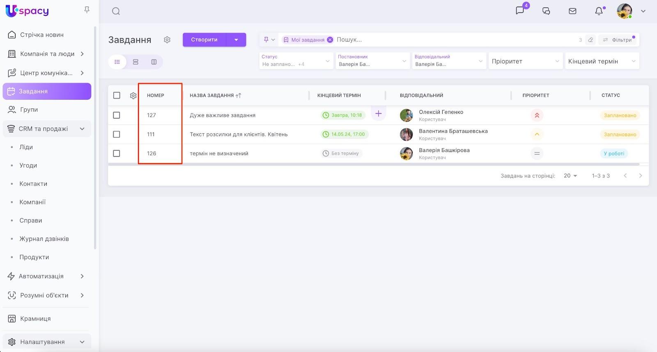This screenshot has height=352, width=657.
Task: Select checkbox for task 111
Action: [117, 134]
